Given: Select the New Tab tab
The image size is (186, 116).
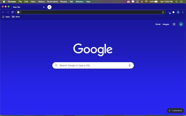Looking at the screenshot, I should point(28,7).
